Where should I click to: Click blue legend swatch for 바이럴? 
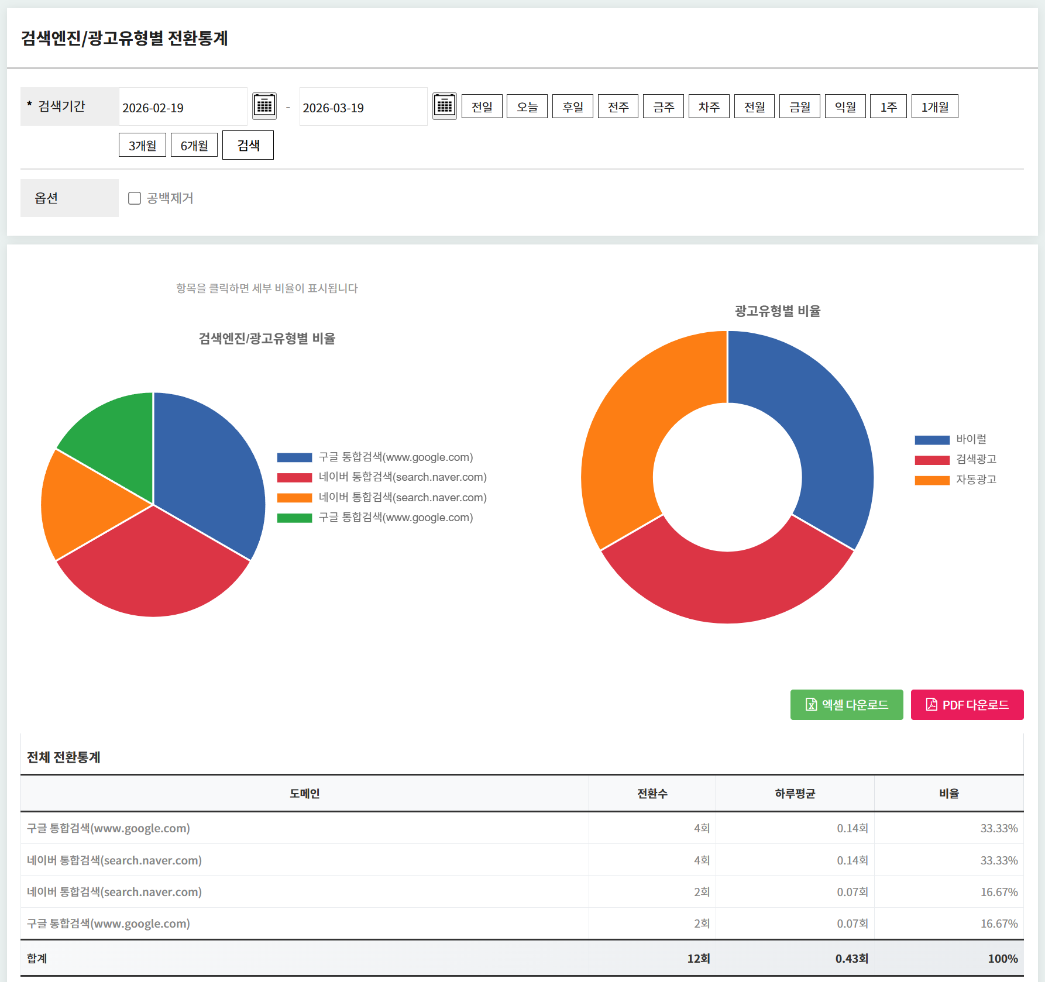click(931, 440)
